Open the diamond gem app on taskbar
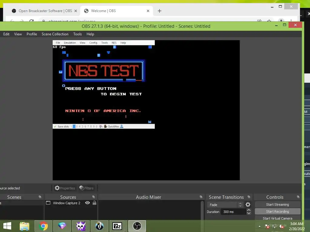 [62, 226]
